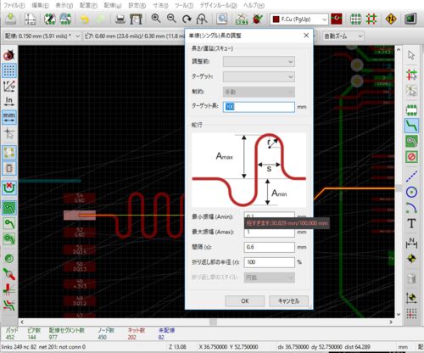Screen dimensions: 424x353
Task: Select the draw circle tool
Action: coord(411,193)
